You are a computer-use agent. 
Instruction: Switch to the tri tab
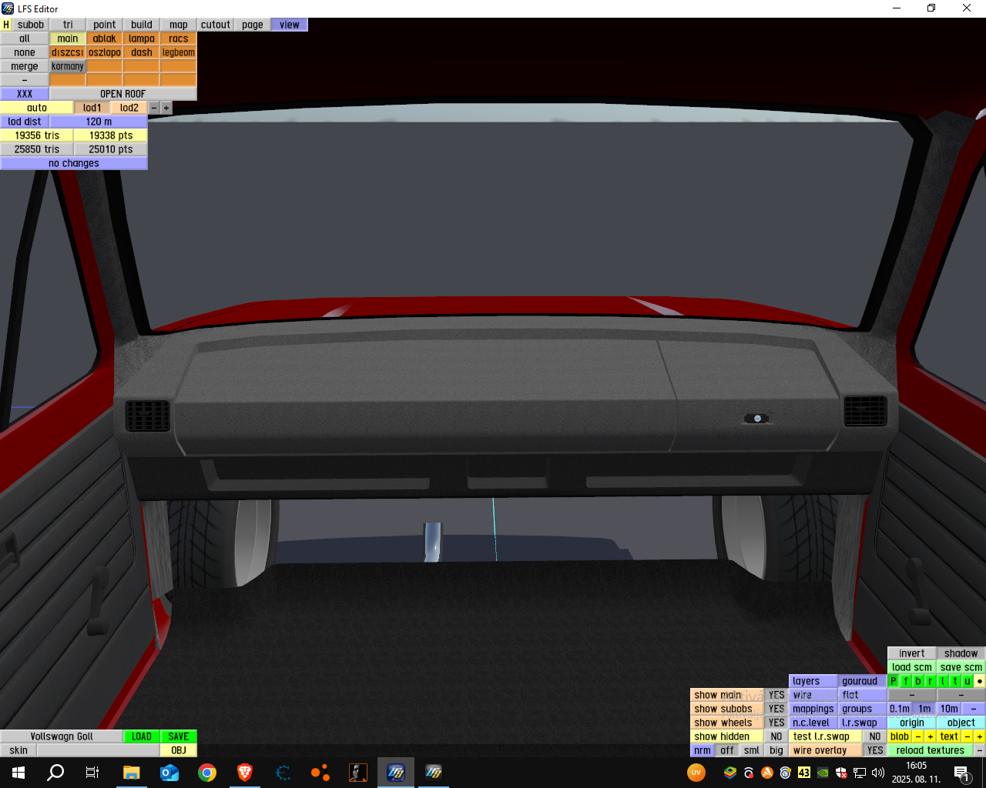[x=68, y=25]
